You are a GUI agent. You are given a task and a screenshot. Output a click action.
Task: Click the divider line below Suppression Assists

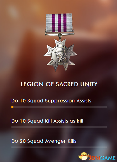click(59, 113)
